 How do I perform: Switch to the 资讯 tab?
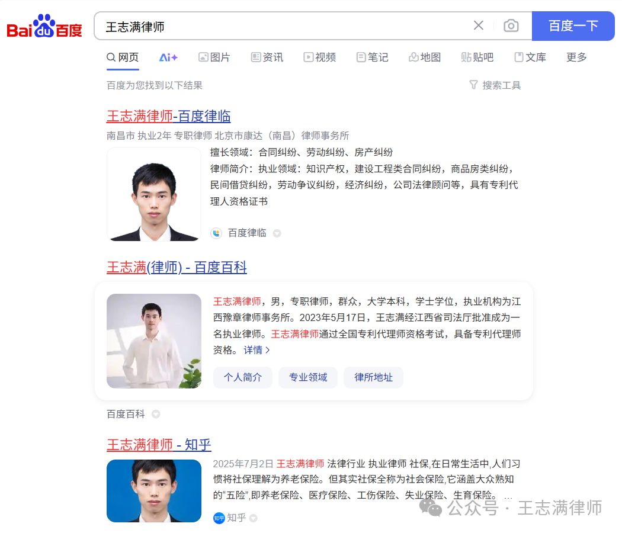click(267, 57)
